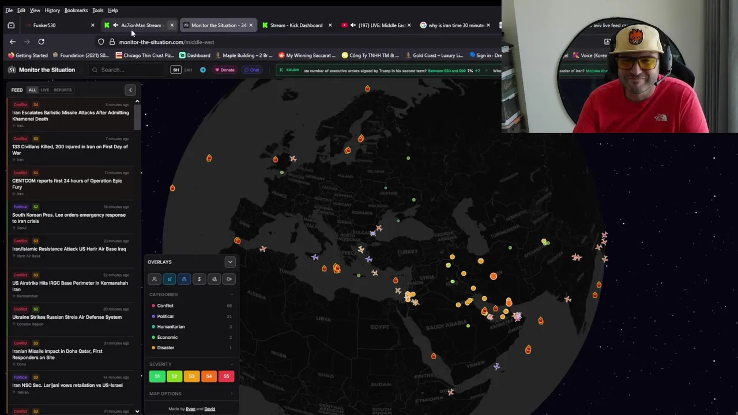738x415 pixels.
Task: Open the Bookmarks menu
Action: point(76,10)
